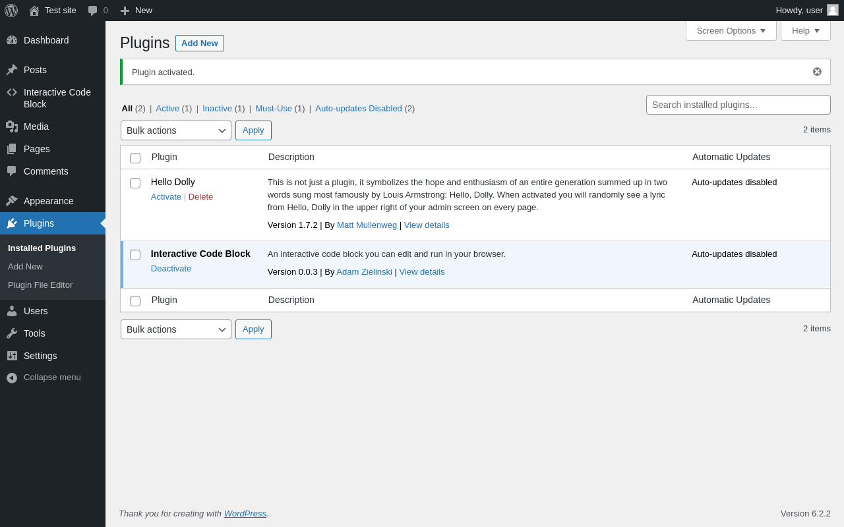Filter by Auto-updates Disabled

(x=359, y=109)
